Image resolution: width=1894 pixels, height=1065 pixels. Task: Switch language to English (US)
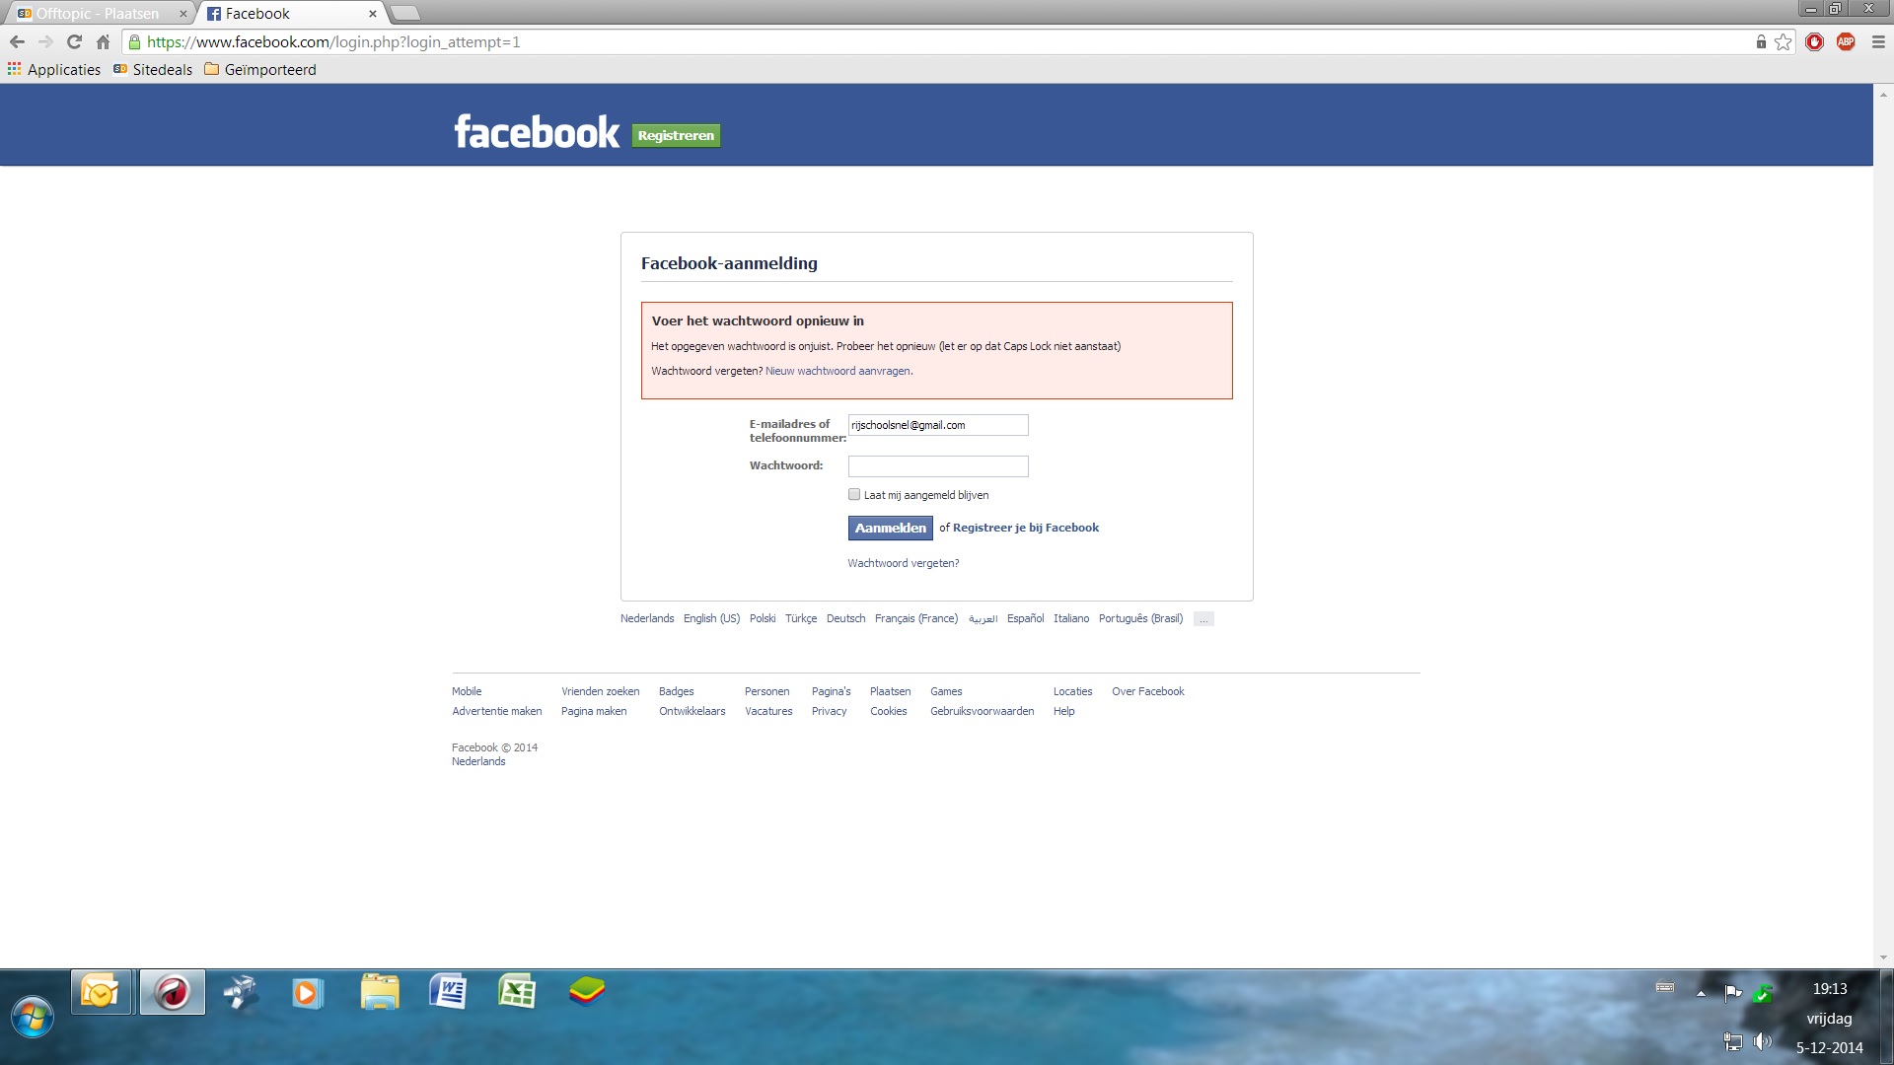pos(711,618)
